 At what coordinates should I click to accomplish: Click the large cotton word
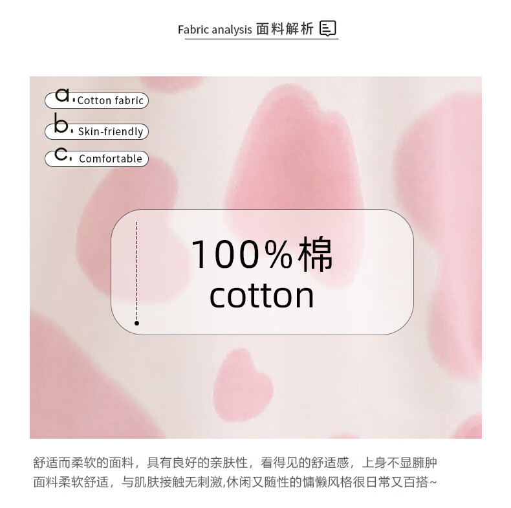pyautogui.click(x=261, y=295)
